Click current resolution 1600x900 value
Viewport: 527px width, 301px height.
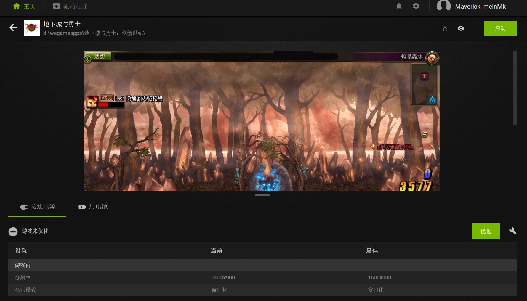pos(223,278)
